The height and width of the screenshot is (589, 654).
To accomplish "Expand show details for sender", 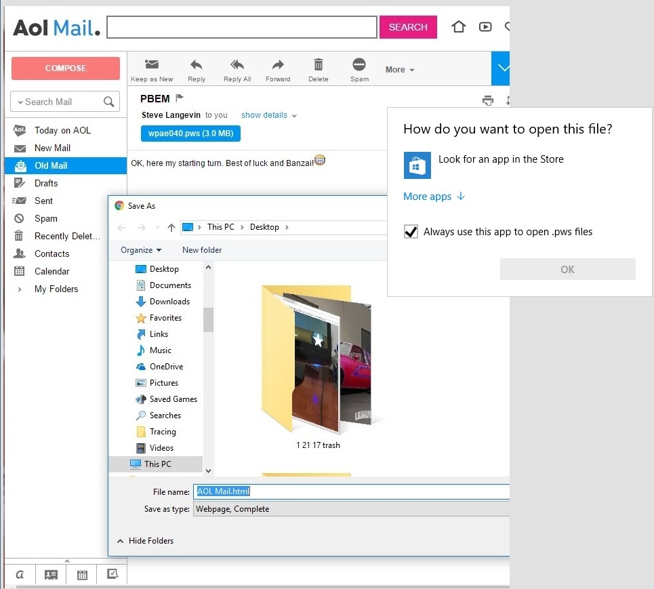I will click(268, 115).
